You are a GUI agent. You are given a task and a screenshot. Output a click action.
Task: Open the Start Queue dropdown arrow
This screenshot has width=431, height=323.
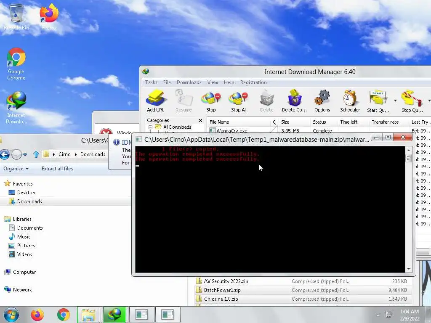click(x=395, y=101)
